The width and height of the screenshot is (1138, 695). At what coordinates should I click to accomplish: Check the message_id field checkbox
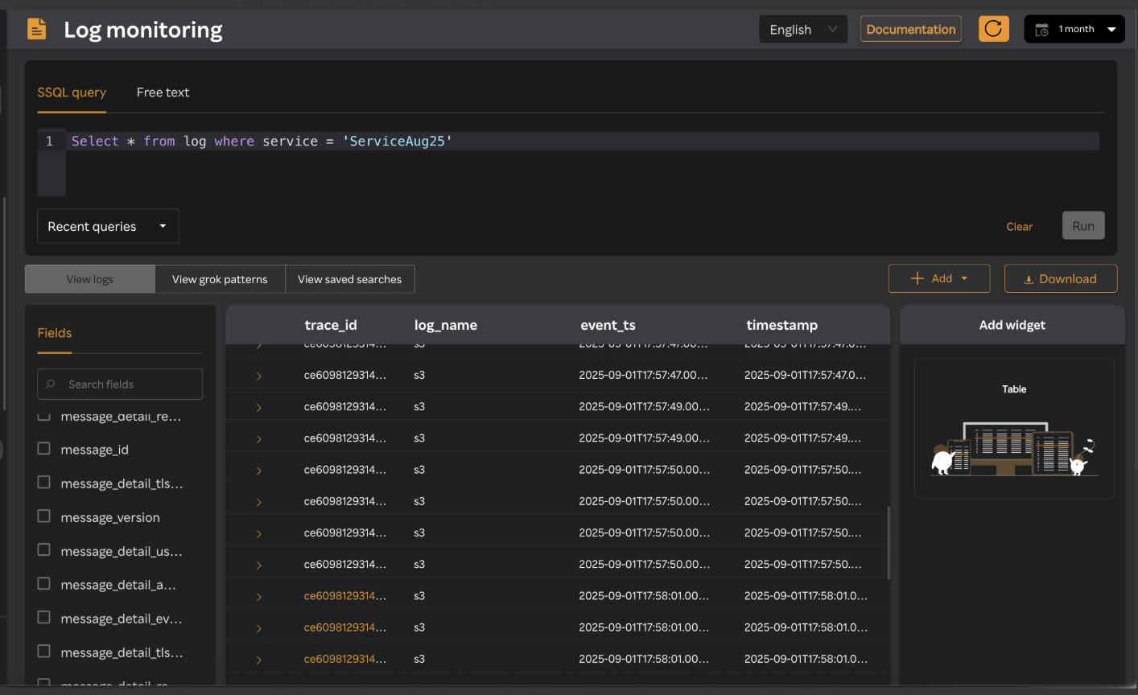44,449
